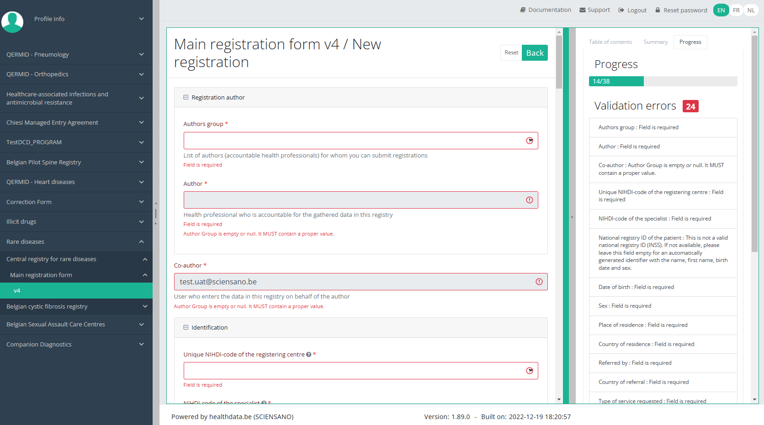The height and width of the screenshot is (425, 764).
Task: Switch language to FR
Action: coord(736,10)
